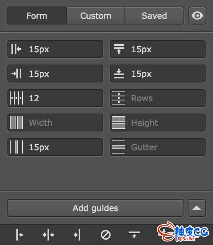Click the bottom margin icon

(119, 73)
